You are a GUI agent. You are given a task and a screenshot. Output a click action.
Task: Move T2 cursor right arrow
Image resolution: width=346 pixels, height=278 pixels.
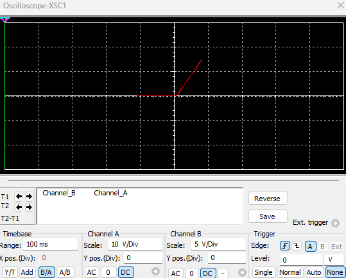pos(29,207)
